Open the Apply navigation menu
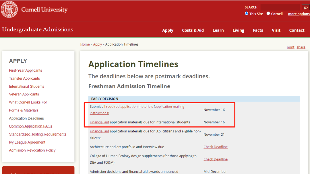 [168, 30]
